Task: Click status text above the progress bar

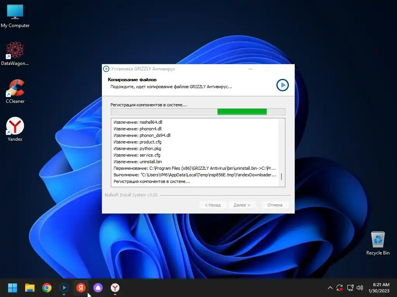Action: click(148, 105)
